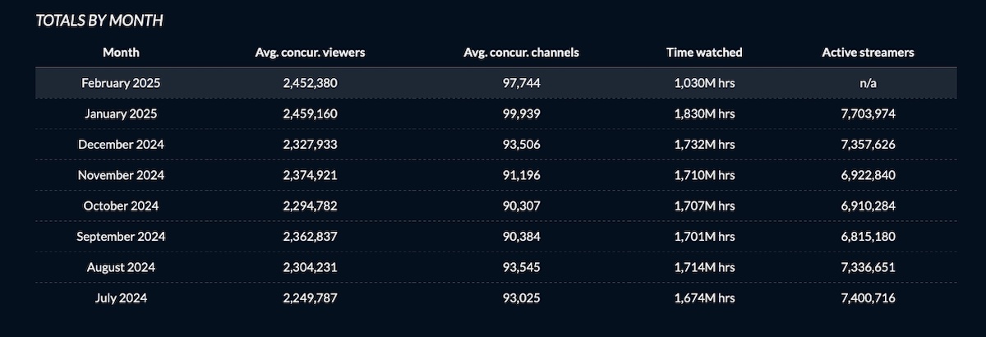
Task: Click the n/a active streamers cell
Action: 868,83
